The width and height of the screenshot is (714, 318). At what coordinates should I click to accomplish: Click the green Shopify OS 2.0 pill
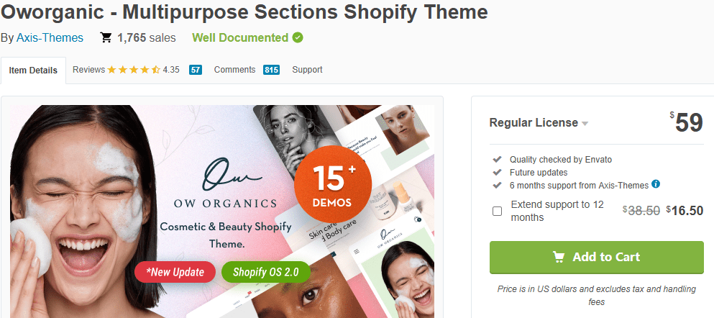(266, 272)
